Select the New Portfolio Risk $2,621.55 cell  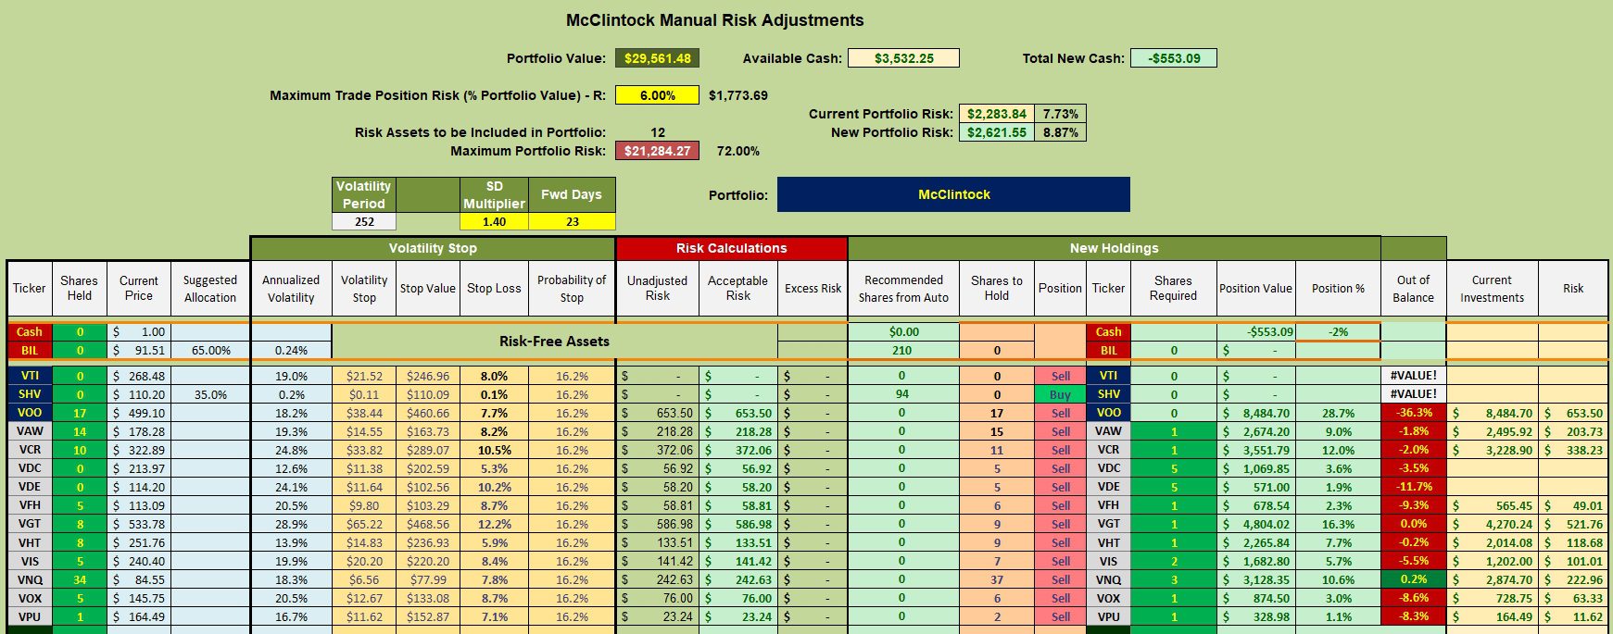[996, 132]
